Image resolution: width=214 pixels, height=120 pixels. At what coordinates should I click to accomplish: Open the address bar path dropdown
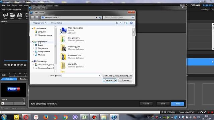coord(97,18)
